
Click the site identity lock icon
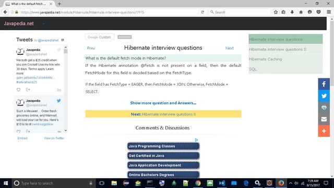17,12
